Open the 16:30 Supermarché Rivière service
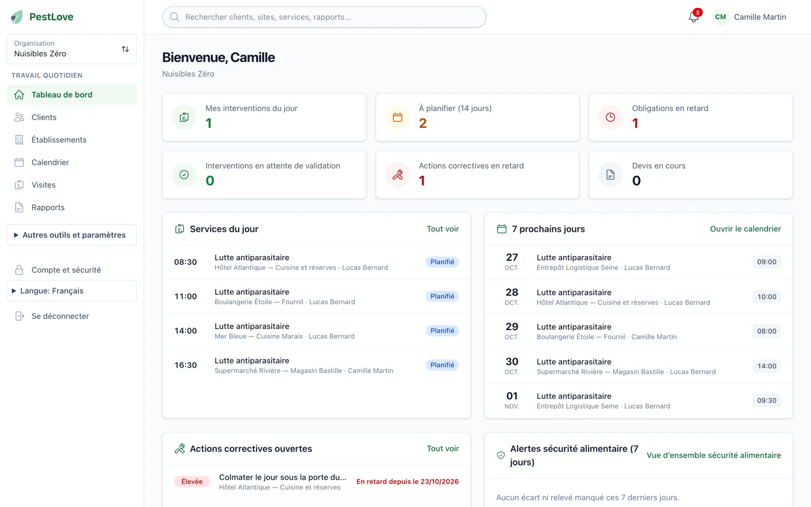 pos(316,365)
